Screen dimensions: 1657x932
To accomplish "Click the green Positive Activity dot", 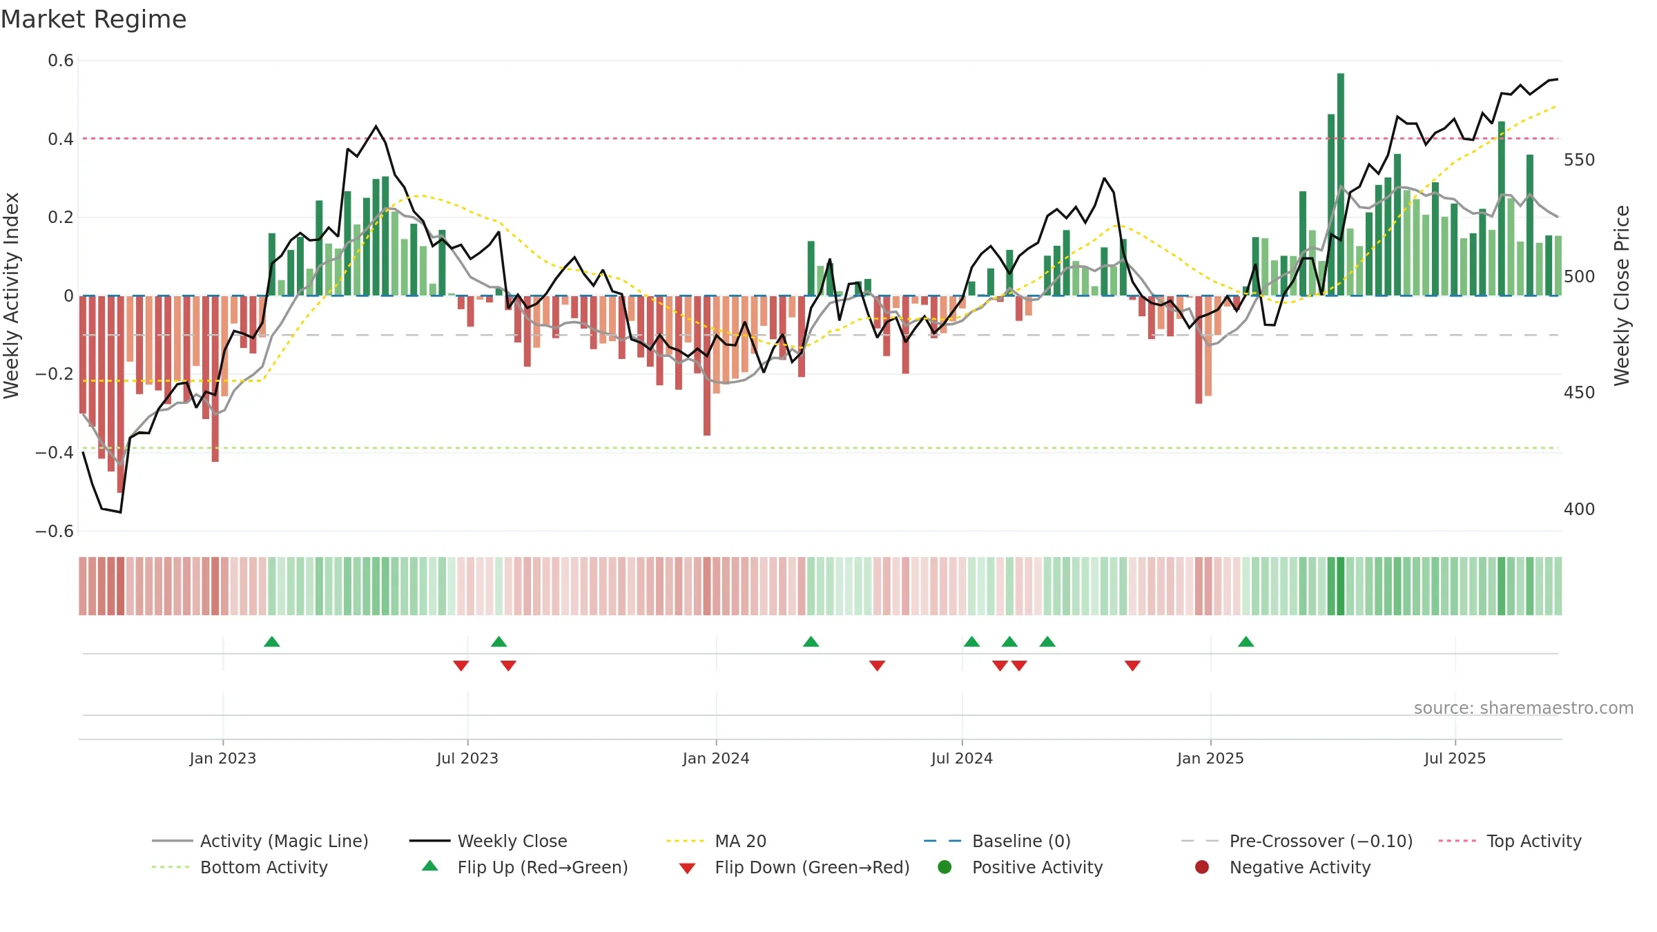I will pyautogui.click(x=944, y=867).
